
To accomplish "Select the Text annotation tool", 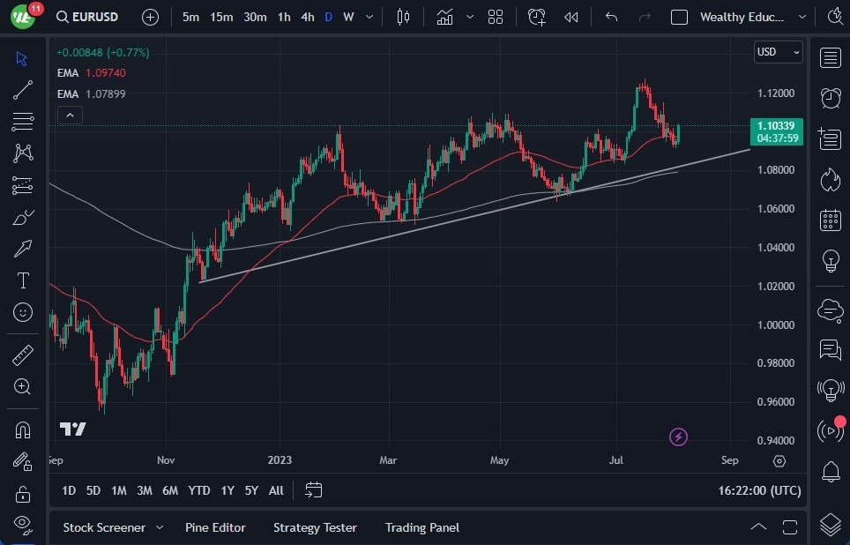I will click(x=22, y=280).
